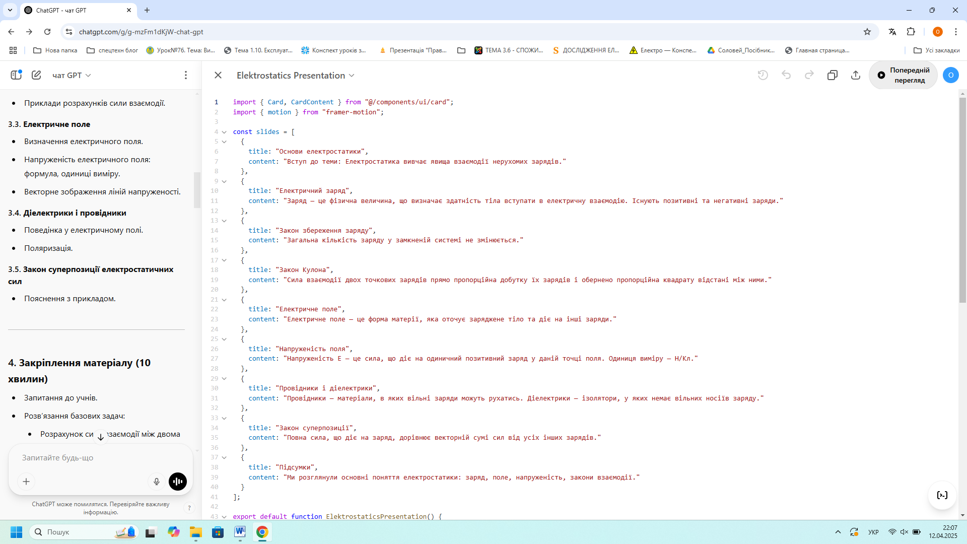This screenshot has width=967, height=544.
Task: Bookmark this page with the star icon
Action: pyautogui.click(x=867, y=32)
